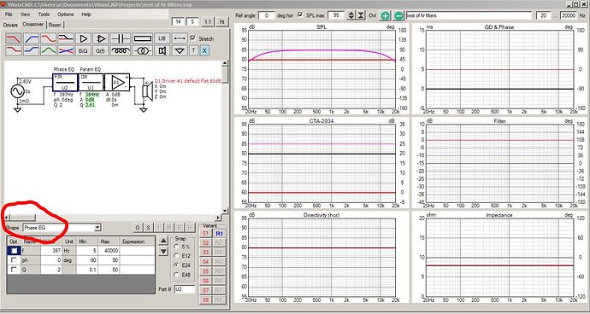Click the O button above the table
Viewport: 590px width, 314px height.
[138, 227]
